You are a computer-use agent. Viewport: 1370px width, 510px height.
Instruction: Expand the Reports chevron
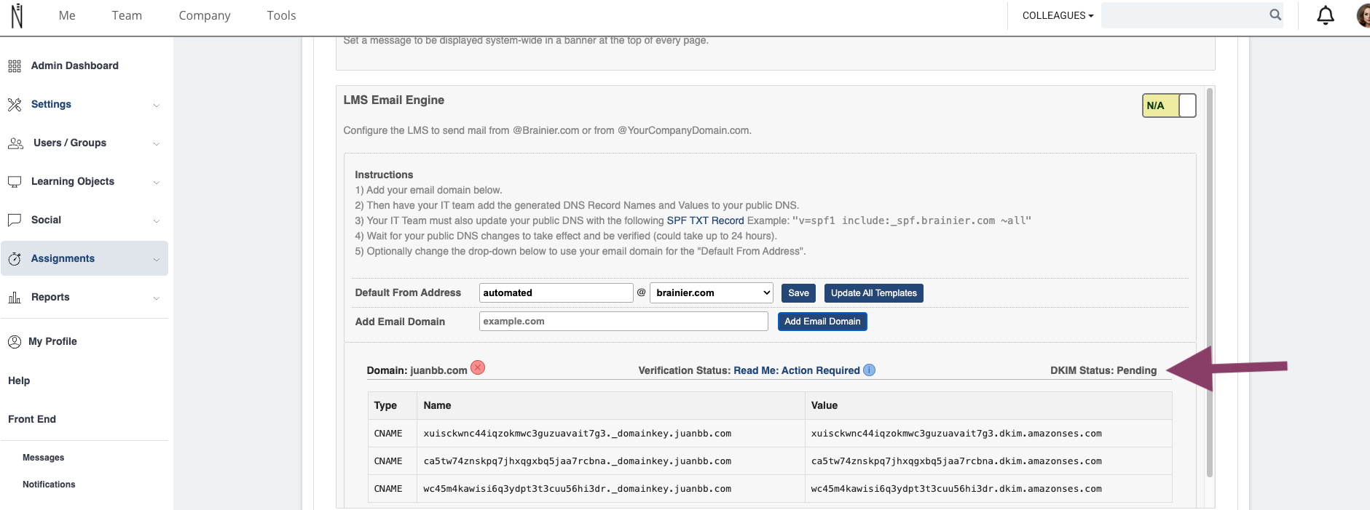coord(156,298)
